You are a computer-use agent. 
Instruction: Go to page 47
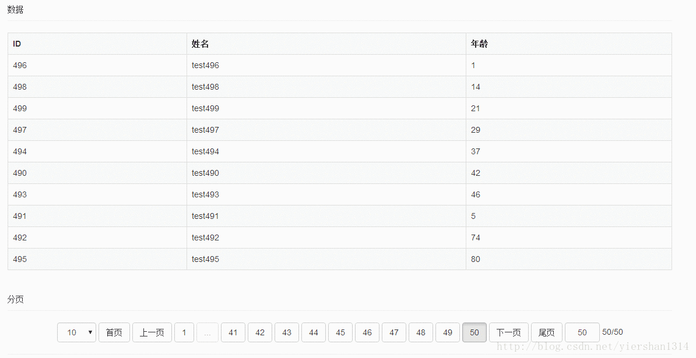(394, 332)
